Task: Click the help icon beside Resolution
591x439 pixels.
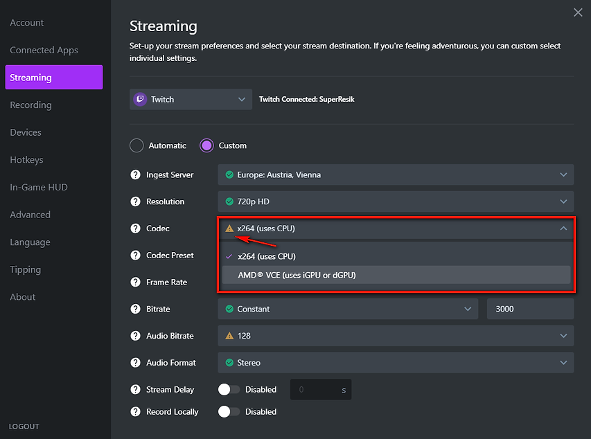Action: click(135, 201)
